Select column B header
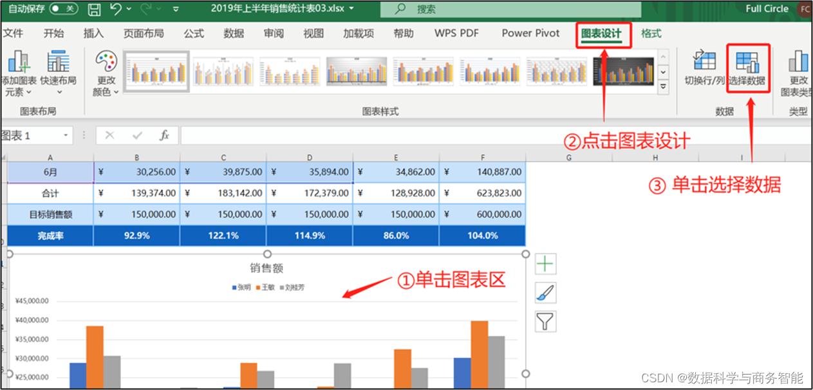 [x=136, y=158]
